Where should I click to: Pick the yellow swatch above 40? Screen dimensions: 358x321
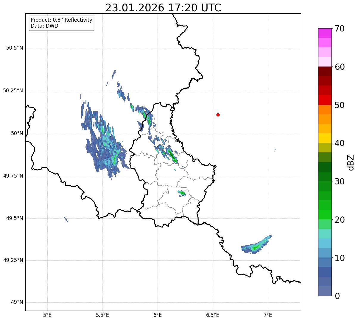(325, 138)
